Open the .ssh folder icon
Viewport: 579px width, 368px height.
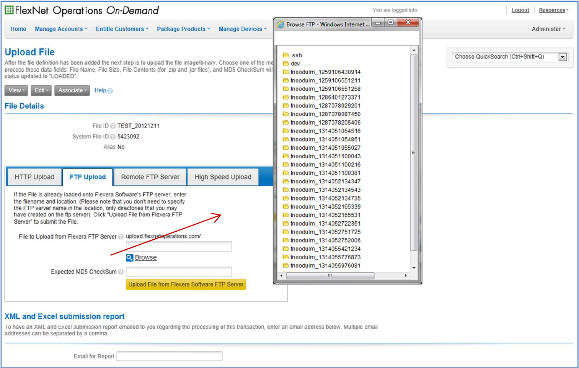tap(285, 55)
